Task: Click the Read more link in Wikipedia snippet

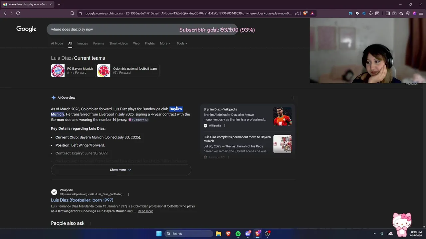Action: point(145,211)
